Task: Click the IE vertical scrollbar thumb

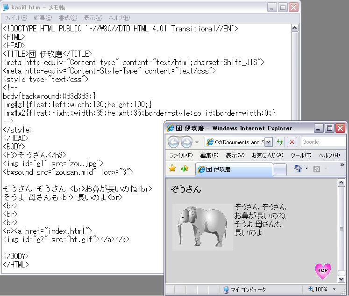Action: (341, 229)
